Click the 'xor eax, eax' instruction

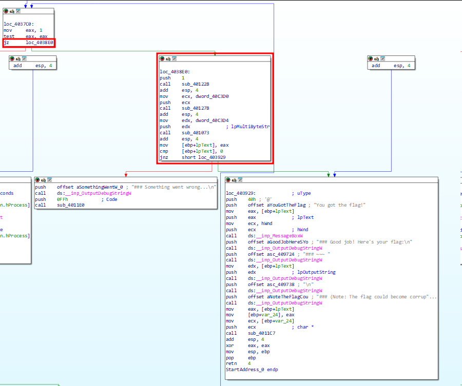tap(248, 346)
